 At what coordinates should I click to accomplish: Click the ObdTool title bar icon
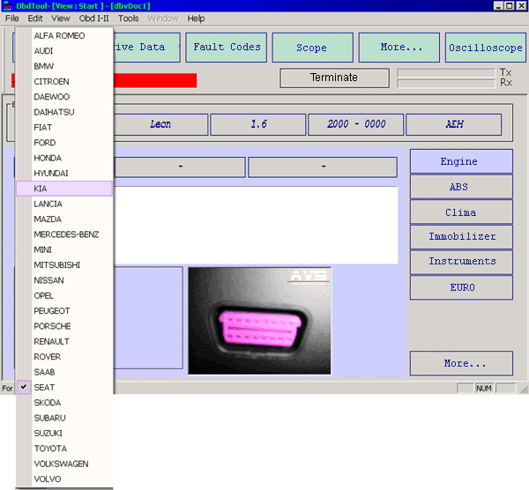pos(7,6)
